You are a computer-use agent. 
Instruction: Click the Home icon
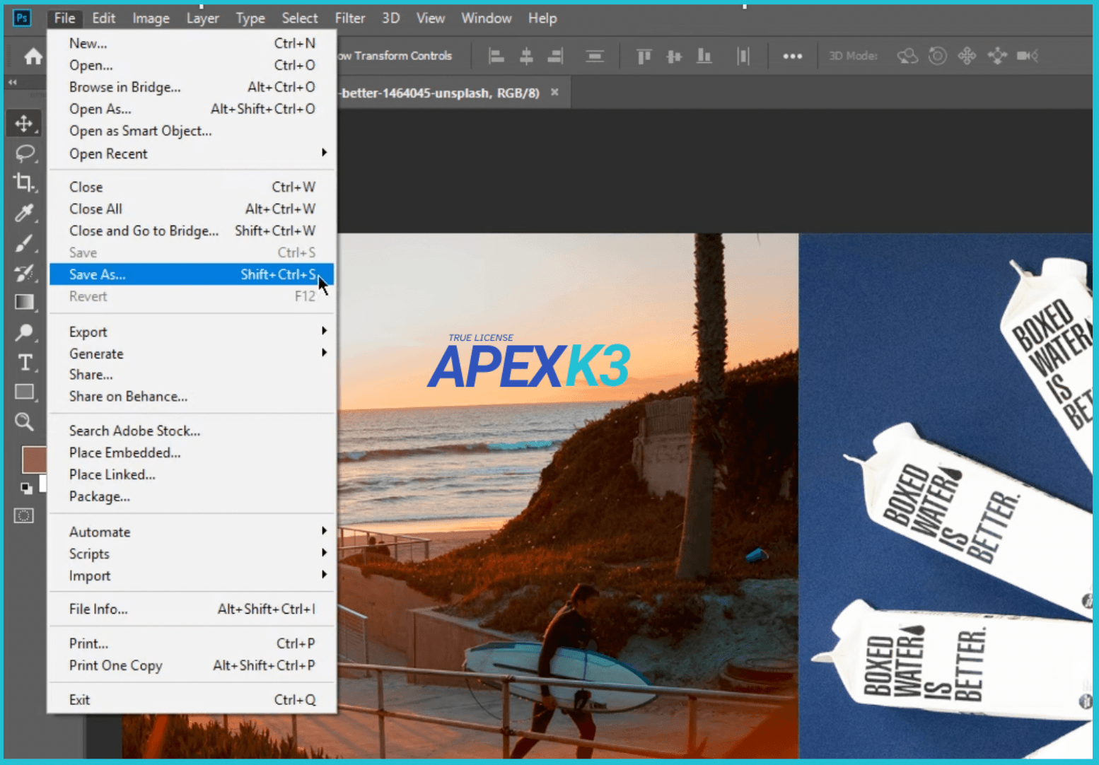(x=33, y=57)
